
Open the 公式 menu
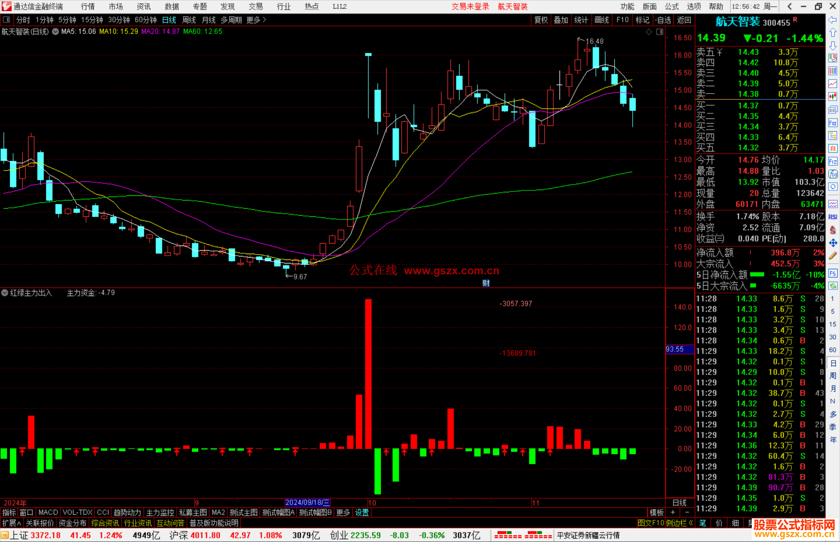671,7
